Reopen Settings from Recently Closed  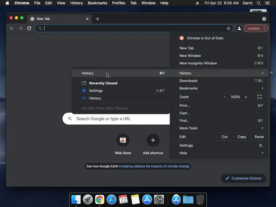(x=121, y=91)
